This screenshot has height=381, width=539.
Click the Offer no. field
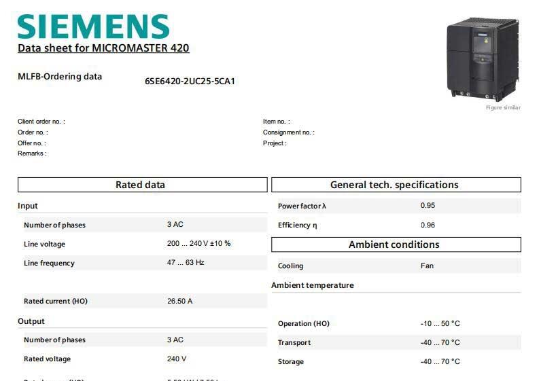coord(32,143)
